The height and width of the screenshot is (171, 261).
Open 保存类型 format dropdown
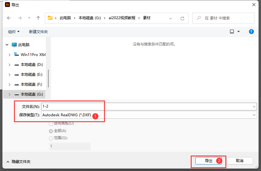click(x=149, y=115)
